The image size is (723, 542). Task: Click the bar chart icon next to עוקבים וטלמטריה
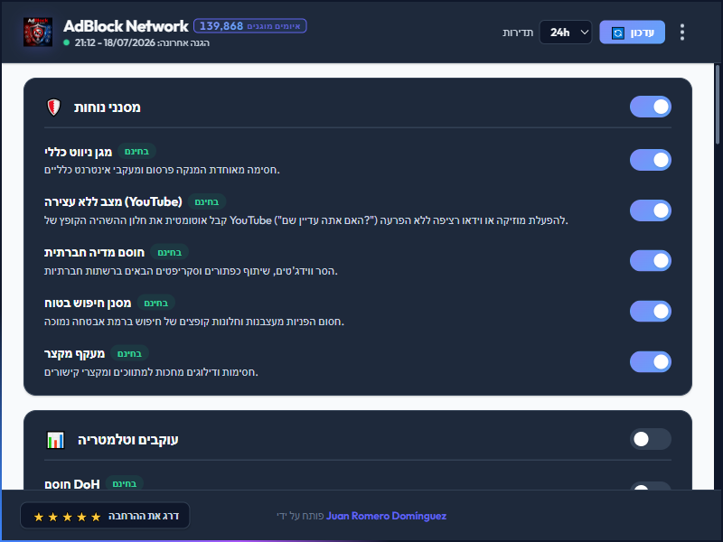coord(55,440)
